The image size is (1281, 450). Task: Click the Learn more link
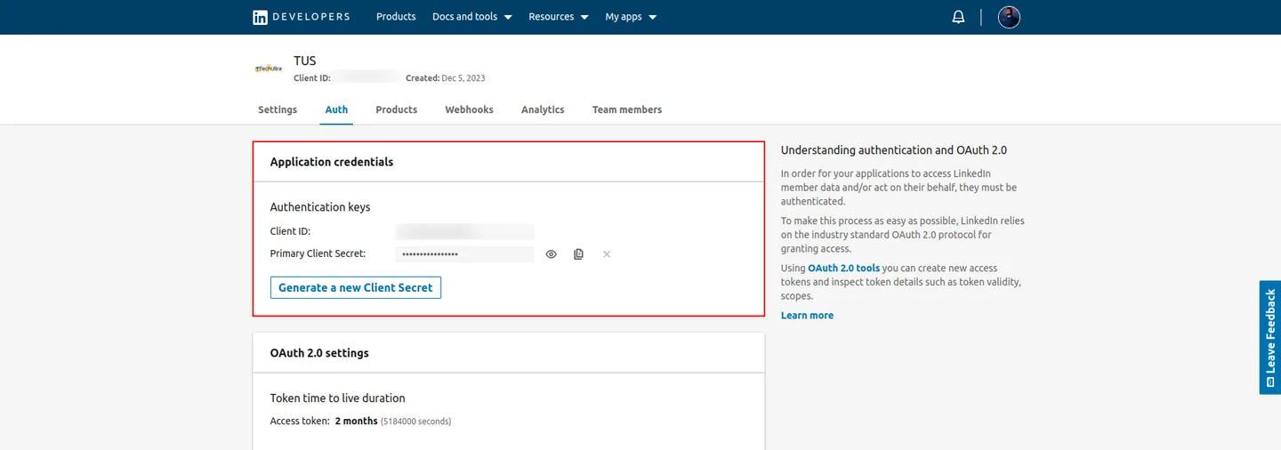click(x=807, y=315)
